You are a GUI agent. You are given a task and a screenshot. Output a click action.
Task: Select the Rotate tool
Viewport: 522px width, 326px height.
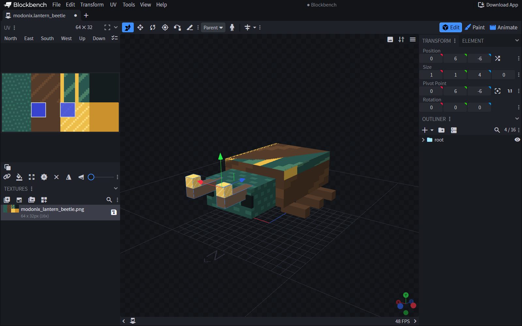click(153, 27)
